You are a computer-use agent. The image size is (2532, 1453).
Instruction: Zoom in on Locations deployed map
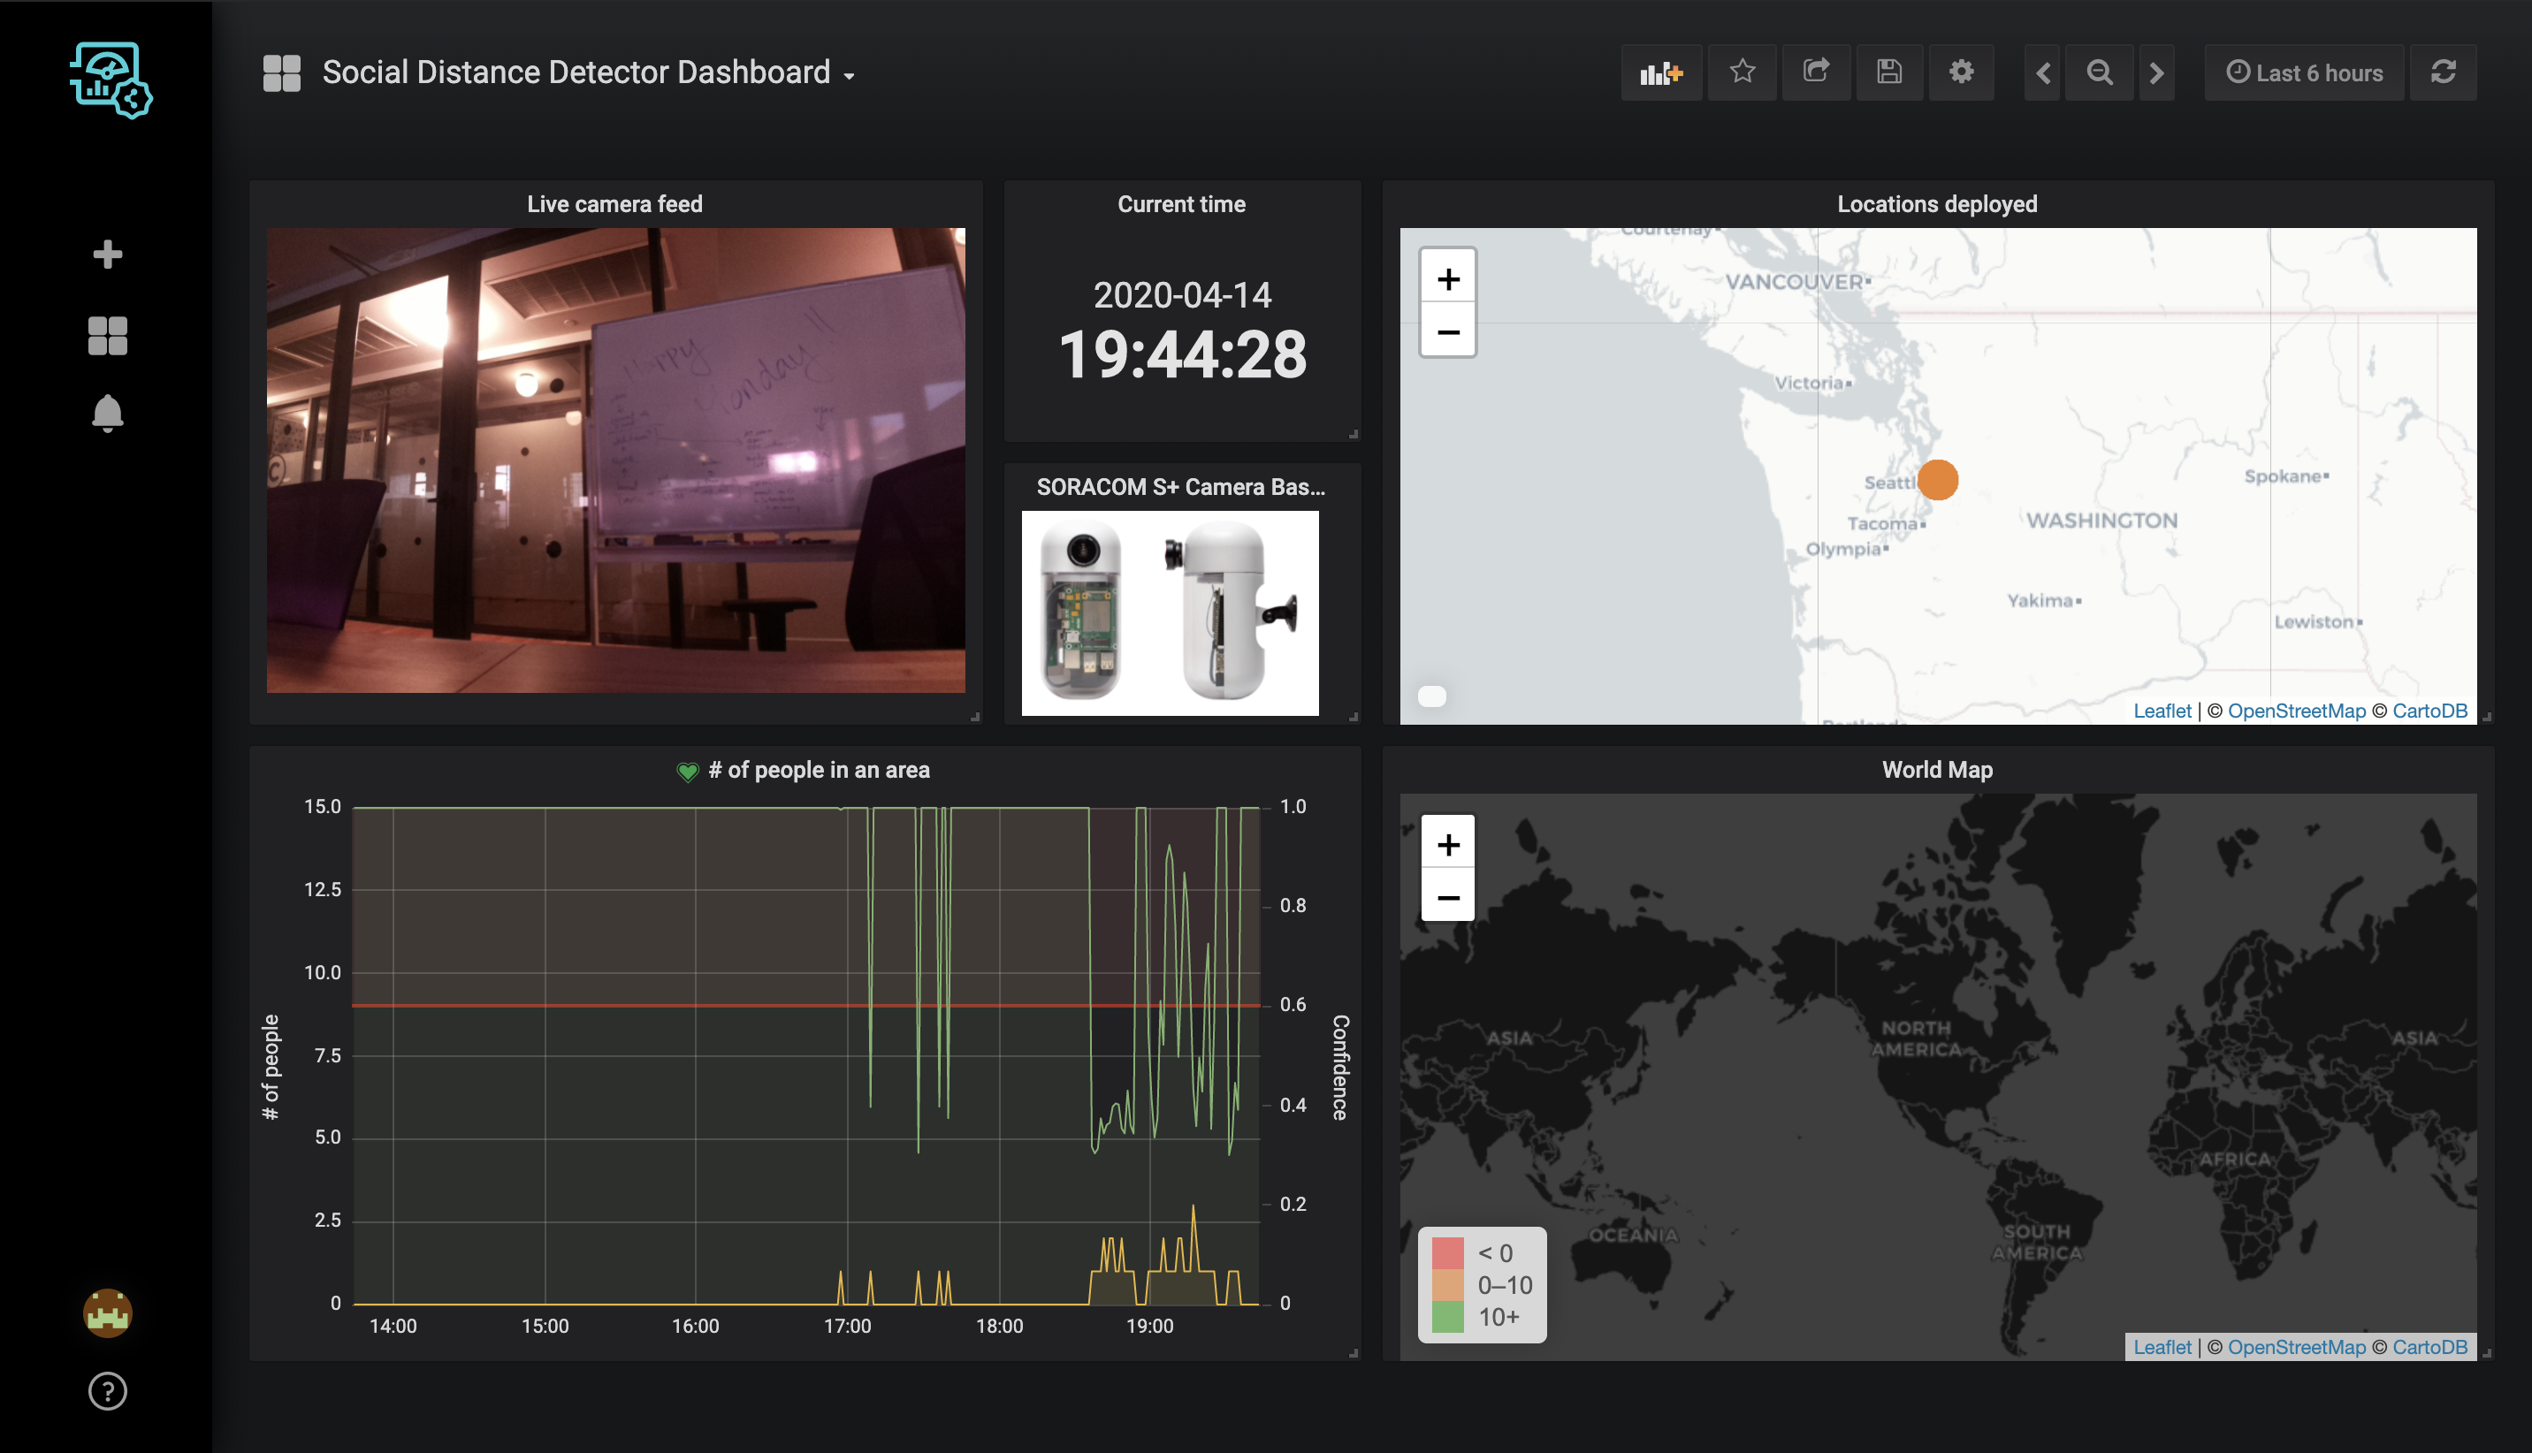1447,278
